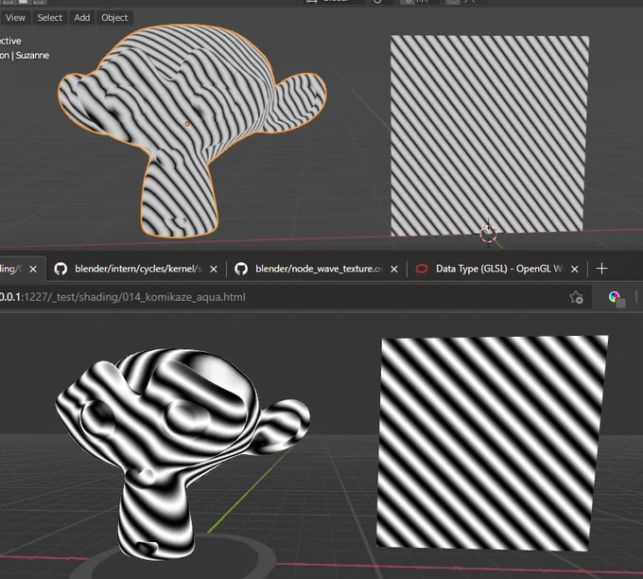
Task: Open the Add menu in Blender
Action: 82,18
